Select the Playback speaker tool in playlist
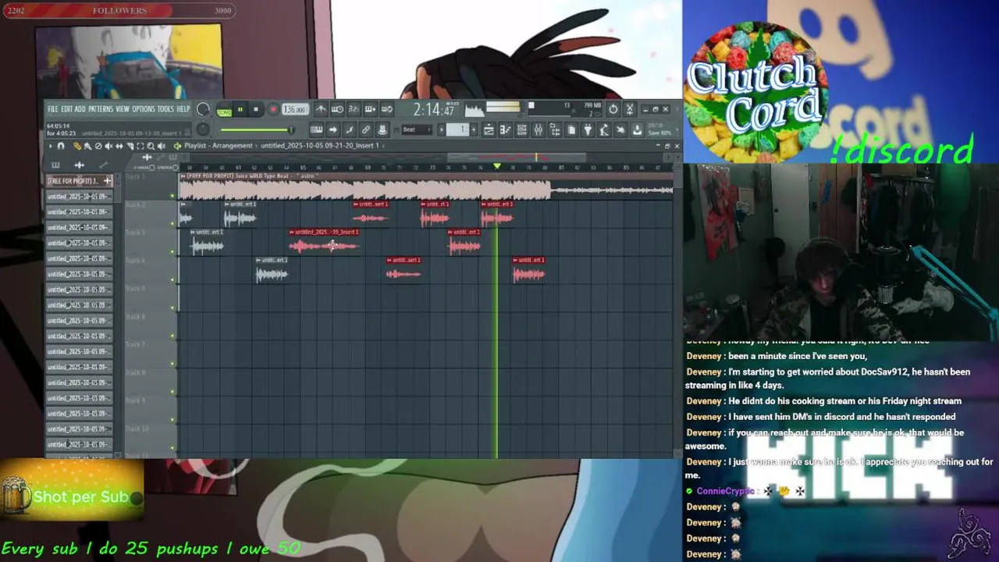 (x=162, y=146)
